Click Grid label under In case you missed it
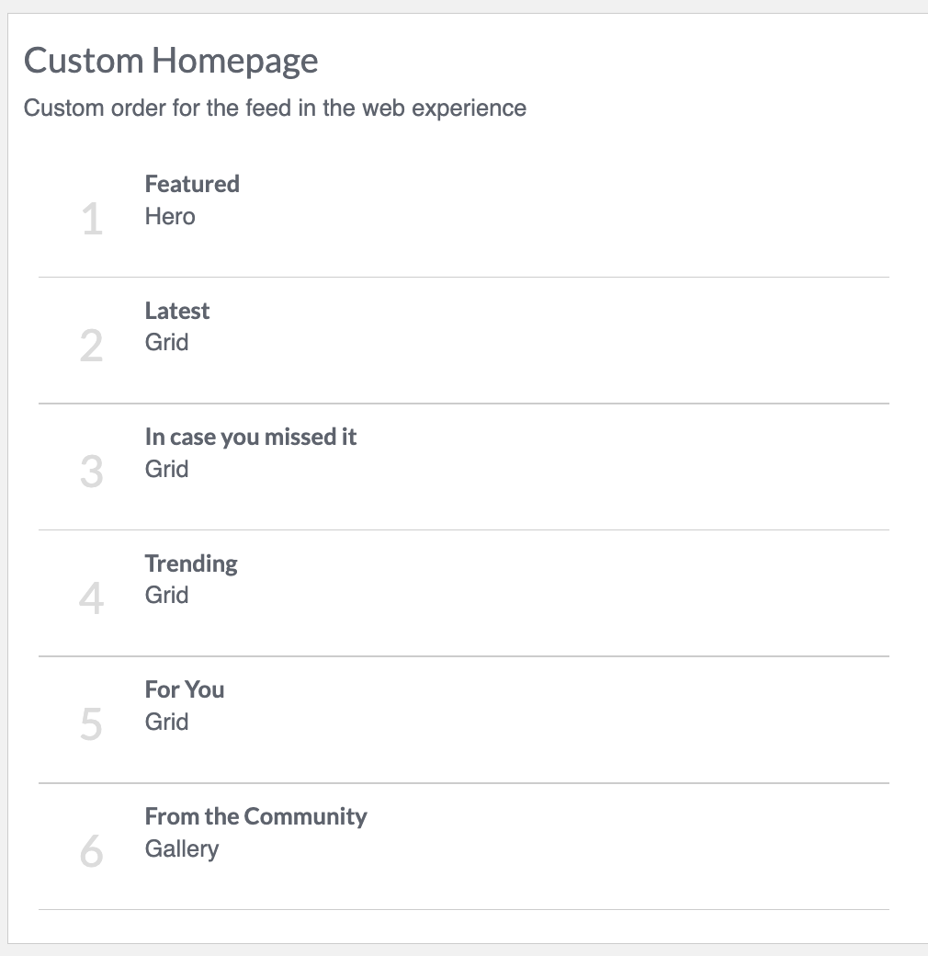Viewport: 928px width, 956px height. pyautogui.click(x=166, y=470)
